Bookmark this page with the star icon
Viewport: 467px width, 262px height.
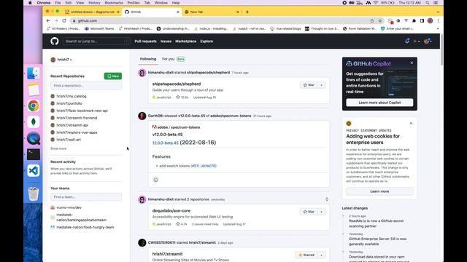pyautogui.click(x=380, y=21)
